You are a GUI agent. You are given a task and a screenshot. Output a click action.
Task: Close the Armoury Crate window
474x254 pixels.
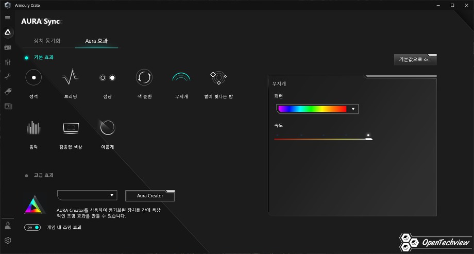coord(466,5)
